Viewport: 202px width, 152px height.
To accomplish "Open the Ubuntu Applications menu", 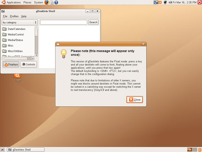I will [x=11, y=2].
